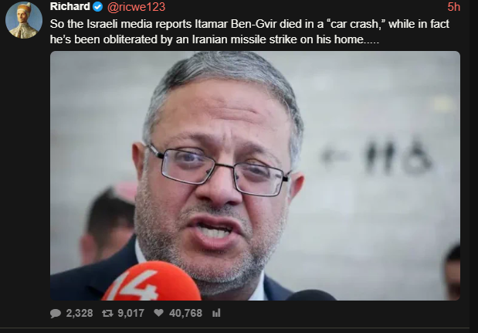View the 9,017 retweets count

pos(131,313)
